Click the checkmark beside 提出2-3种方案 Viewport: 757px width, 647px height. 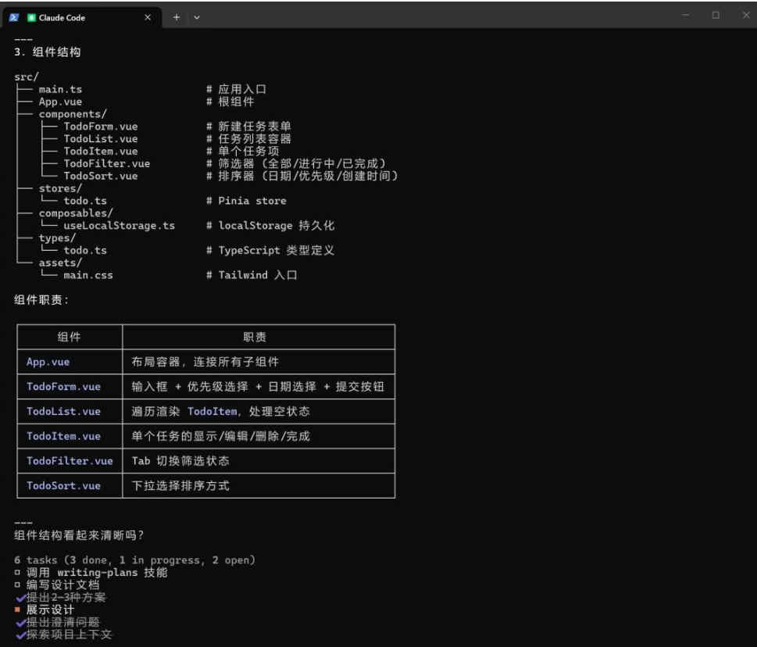20,598
